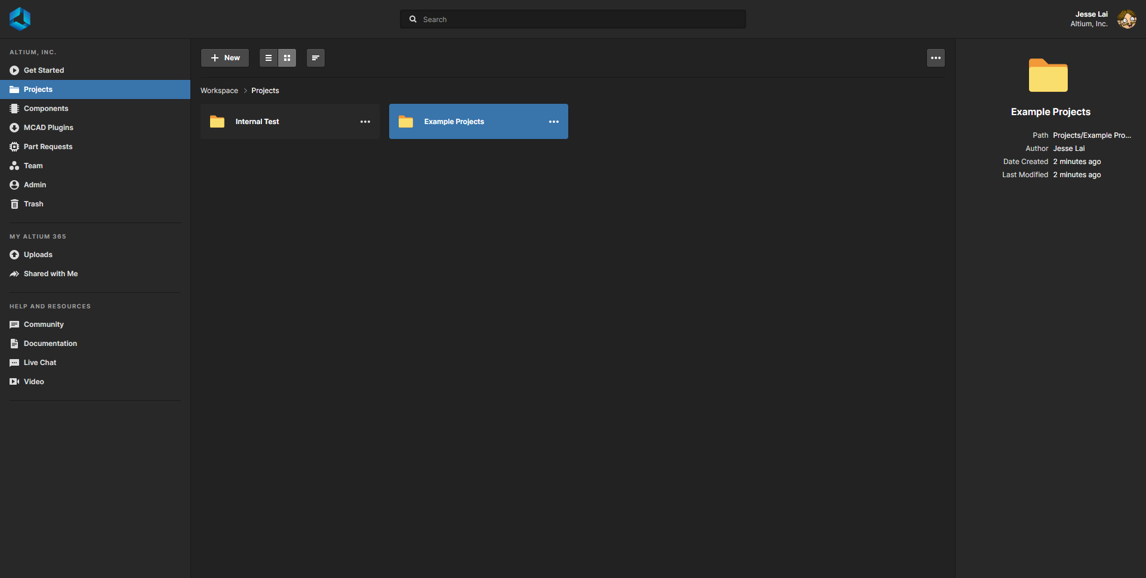Open the sort options menu
This screenshot has width=1146, height=578.
(x=316, y=58)
